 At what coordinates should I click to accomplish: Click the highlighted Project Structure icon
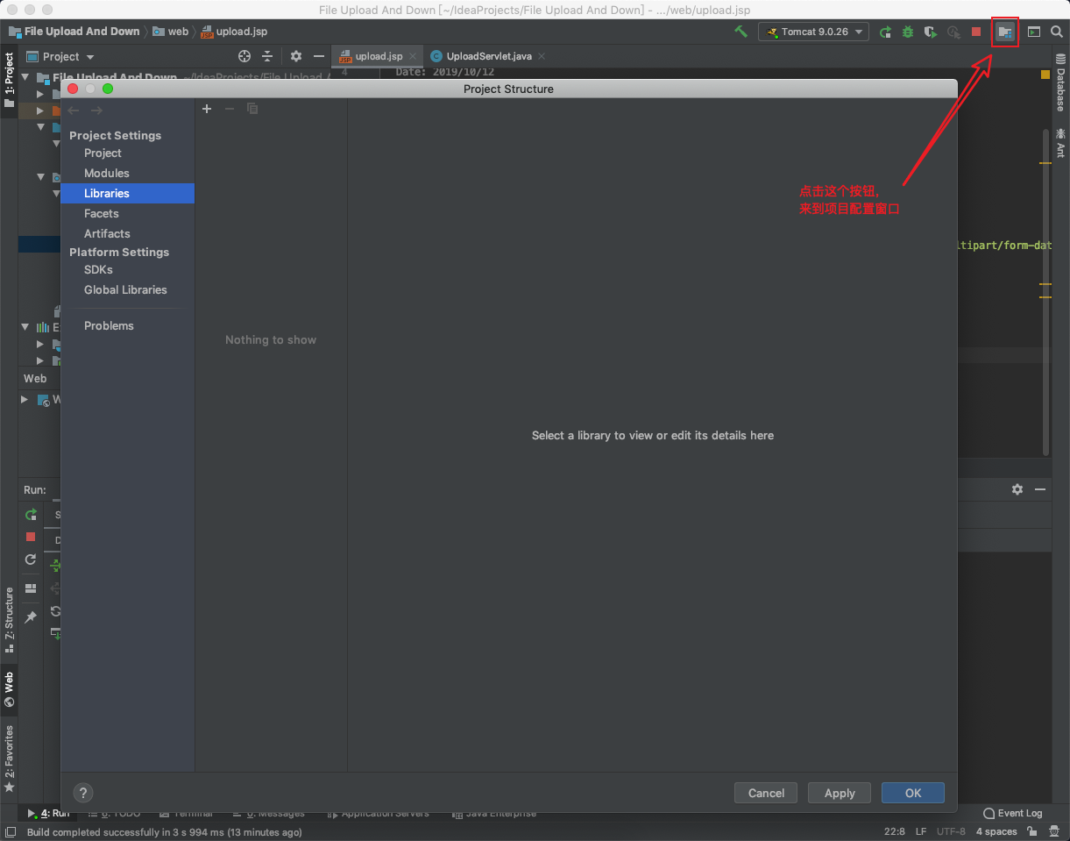pyautogui.click(x=1004, y=32)
